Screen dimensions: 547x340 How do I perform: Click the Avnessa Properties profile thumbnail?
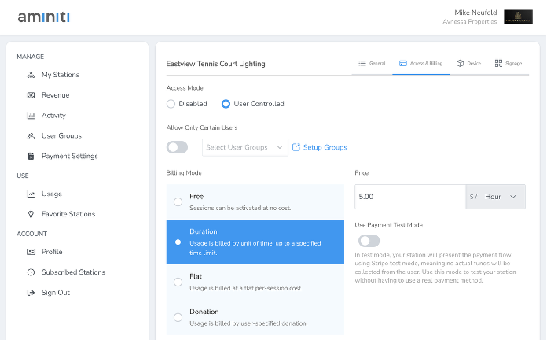[518, 17]
